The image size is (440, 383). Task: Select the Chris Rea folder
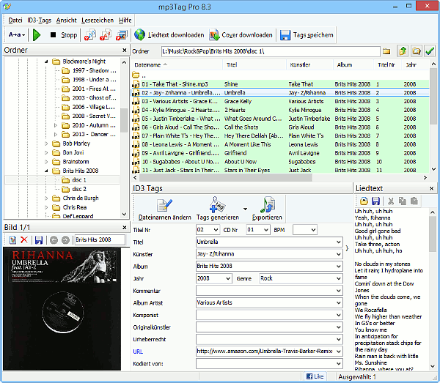click(75, 207)
